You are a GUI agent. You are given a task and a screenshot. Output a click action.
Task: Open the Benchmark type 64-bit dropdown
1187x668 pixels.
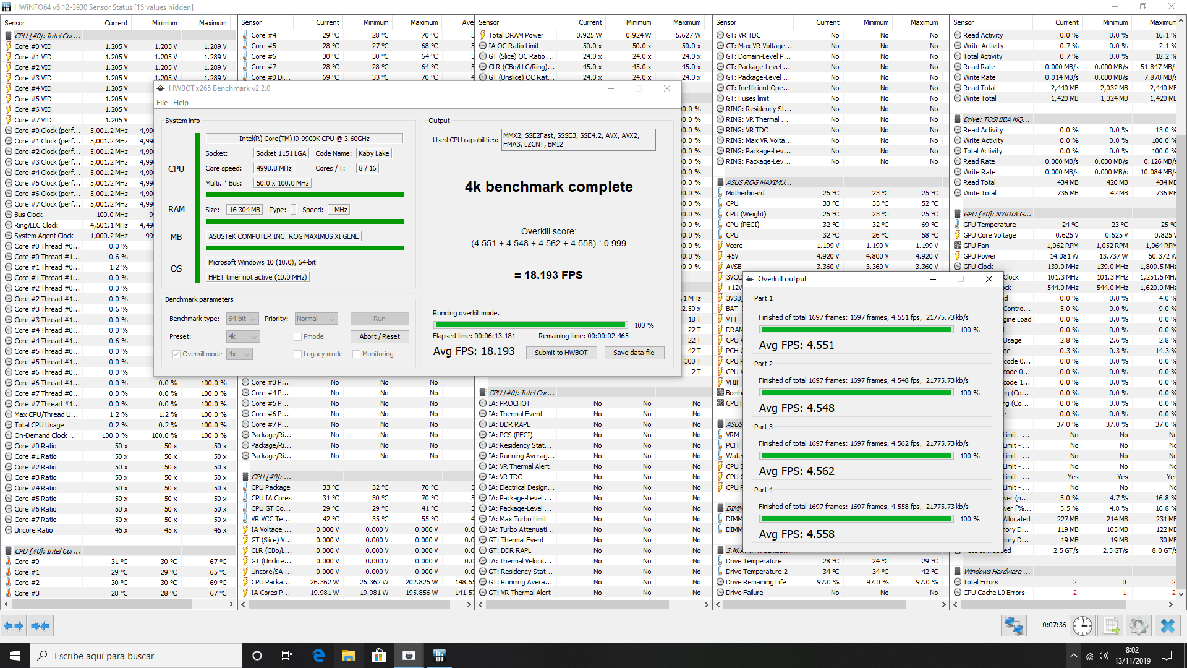tap(242, 319)
